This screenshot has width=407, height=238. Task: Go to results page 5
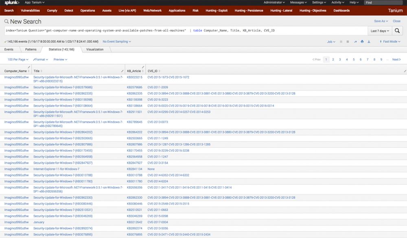click(x=354, y=59)
